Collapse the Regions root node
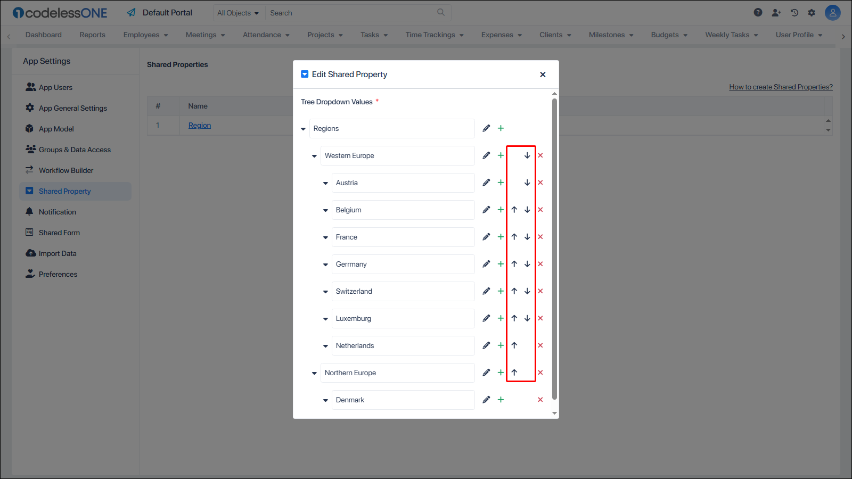Image resolution: width=852 pixels, height=479 pixels. (x=303, y=129)
